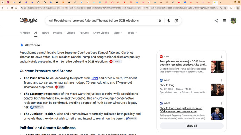Click the WCIV source logo in sidebar
This screenshot has height=135, width=241.
[x=161, y=80]
